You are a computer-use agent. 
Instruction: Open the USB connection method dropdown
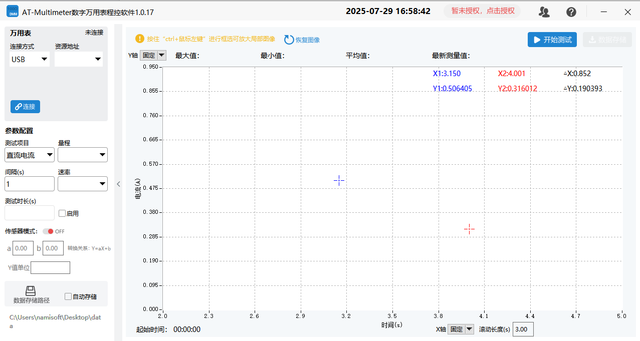[x=30, y=60]
